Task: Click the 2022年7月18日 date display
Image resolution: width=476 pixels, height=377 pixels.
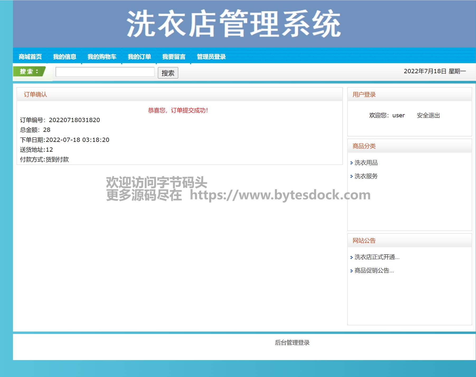Action: click(x=435, y=71)
